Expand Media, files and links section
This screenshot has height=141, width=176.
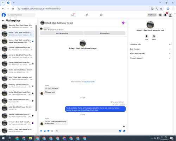[150, 54]
